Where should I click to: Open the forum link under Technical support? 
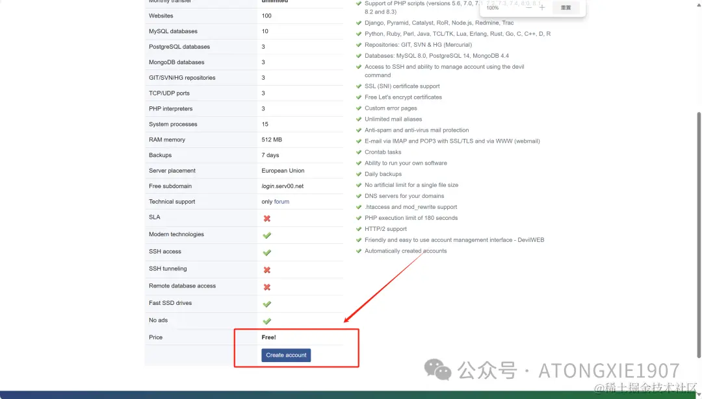pos(281,202)
